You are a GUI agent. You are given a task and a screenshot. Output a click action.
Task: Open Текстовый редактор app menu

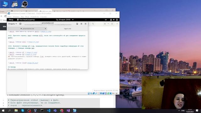pyautogui.click(x=26, y=20)
